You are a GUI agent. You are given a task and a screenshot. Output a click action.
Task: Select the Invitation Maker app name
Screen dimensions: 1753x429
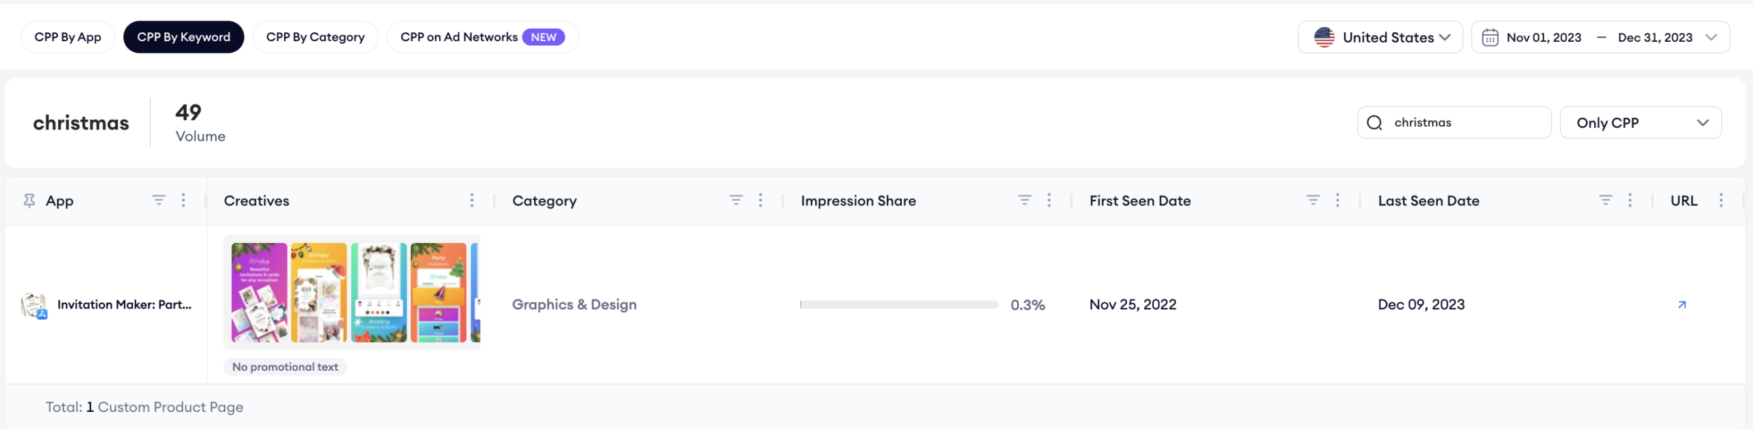coord(125,304)
